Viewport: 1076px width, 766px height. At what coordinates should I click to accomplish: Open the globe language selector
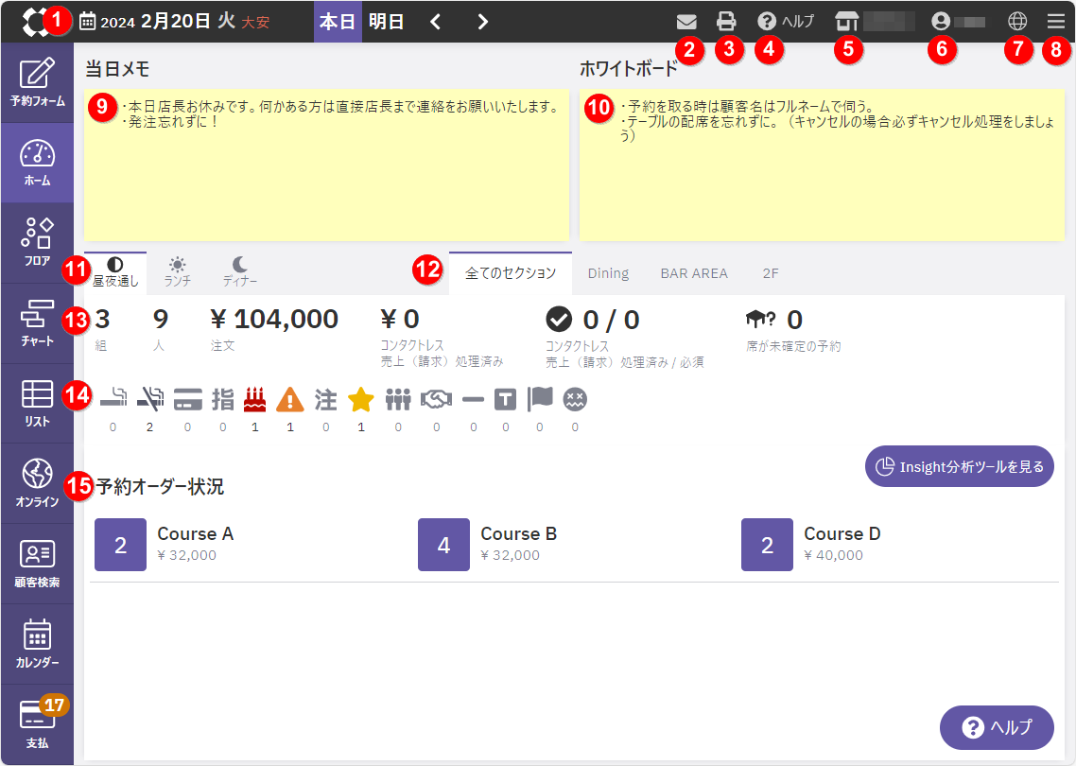[x=1017, y=21]
